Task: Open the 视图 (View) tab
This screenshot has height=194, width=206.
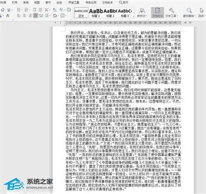Action: 37,2
